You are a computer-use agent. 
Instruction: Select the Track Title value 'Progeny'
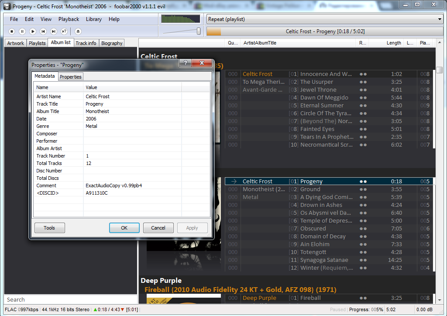point(94,104)
